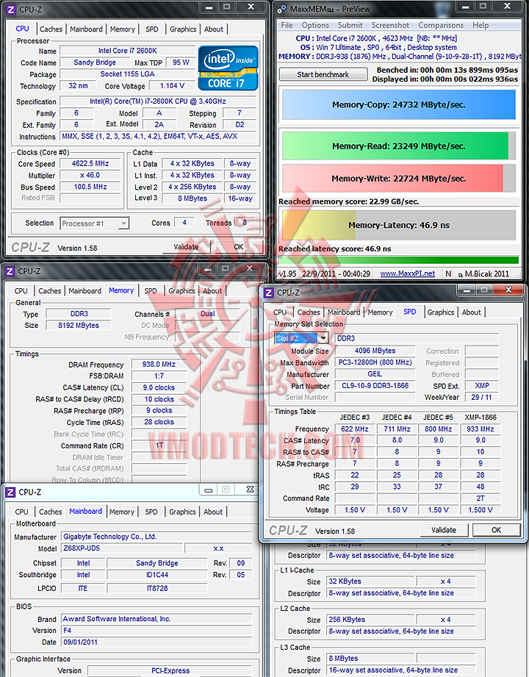Click the CPU-Z icon in top window title bar
The height and width of the screenshot is (677, 529).
[11, 9]
